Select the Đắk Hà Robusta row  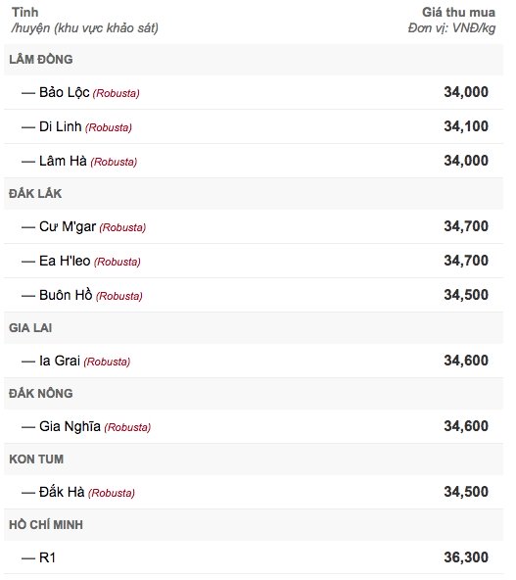point(254,492)
